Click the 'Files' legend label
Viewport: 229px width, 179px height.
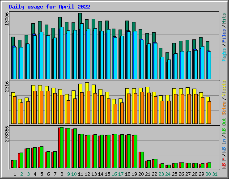[224, 36]
